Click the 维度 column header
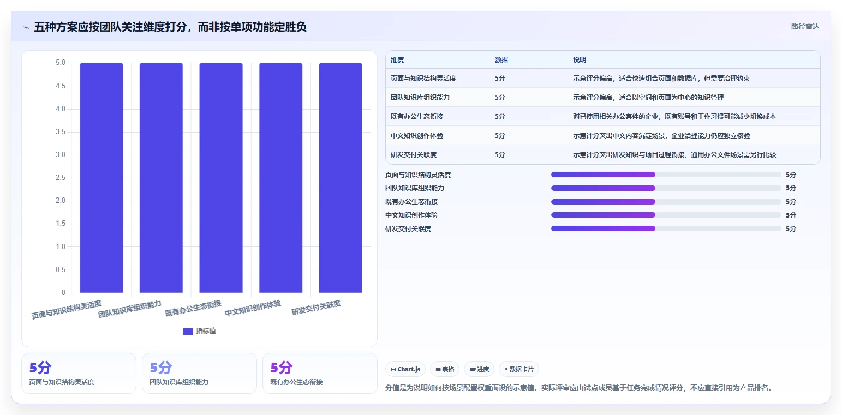 pyautogui.click(x=397, y=59)
